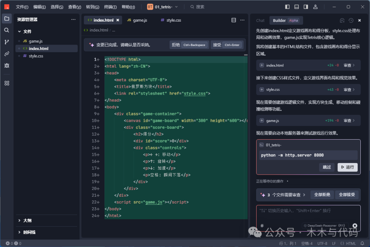Open the notifications bell in status bar
The image size is (370, 247).
coord(362,243)
